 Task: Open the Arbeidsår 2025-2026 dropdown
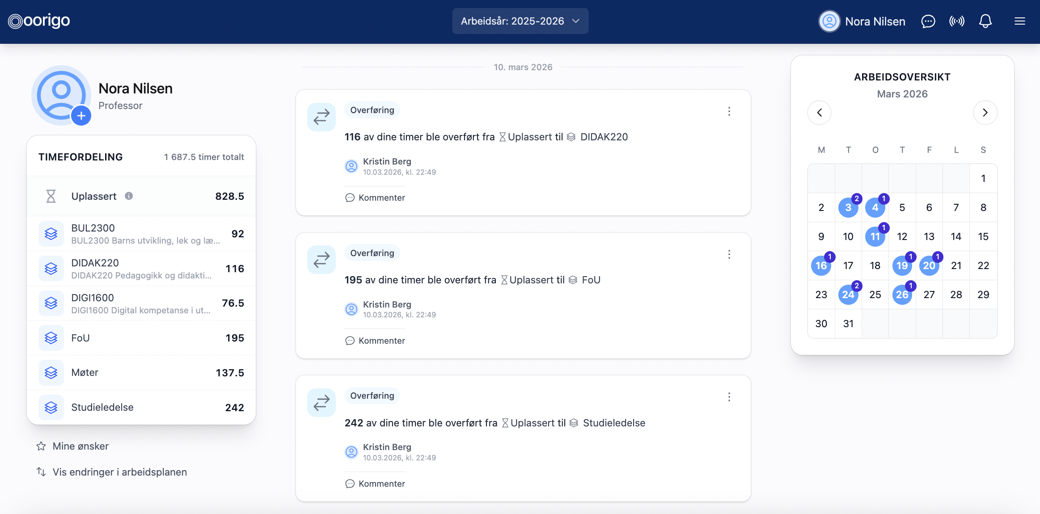coord(520,21)
